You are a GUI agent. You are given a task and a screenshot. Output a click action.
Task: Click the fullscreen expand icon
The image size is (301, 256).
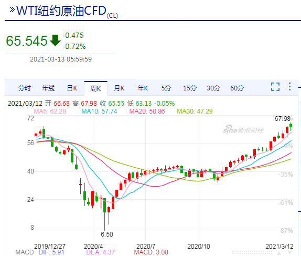275,87
